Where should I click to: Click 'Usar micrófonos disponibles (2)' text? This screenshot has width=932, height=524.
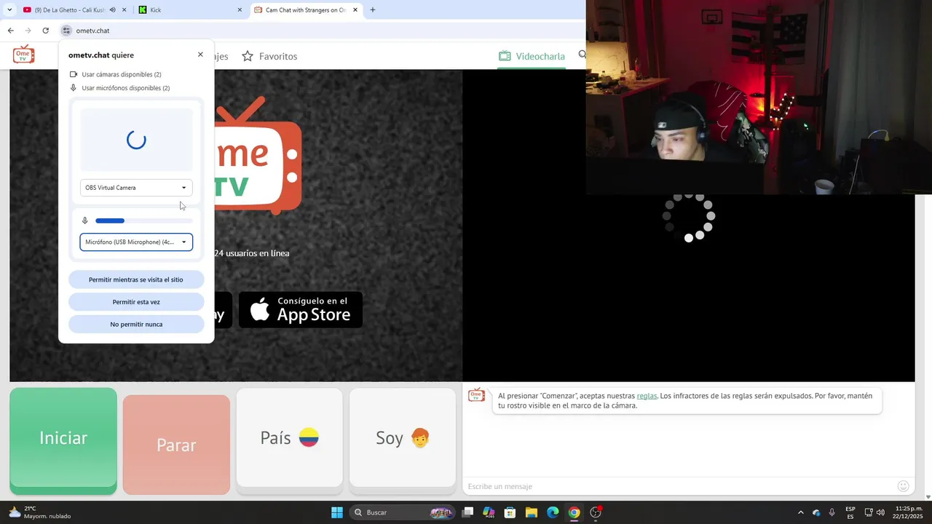click(x=126, y=88)
